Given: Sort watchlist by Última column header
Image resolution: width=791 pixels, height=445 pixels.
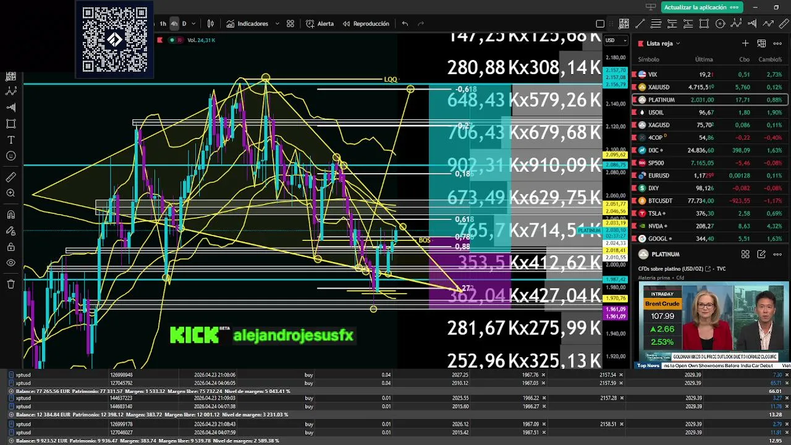Looking at the screenshot, I should pyautogui.click(x=704, y=59).
